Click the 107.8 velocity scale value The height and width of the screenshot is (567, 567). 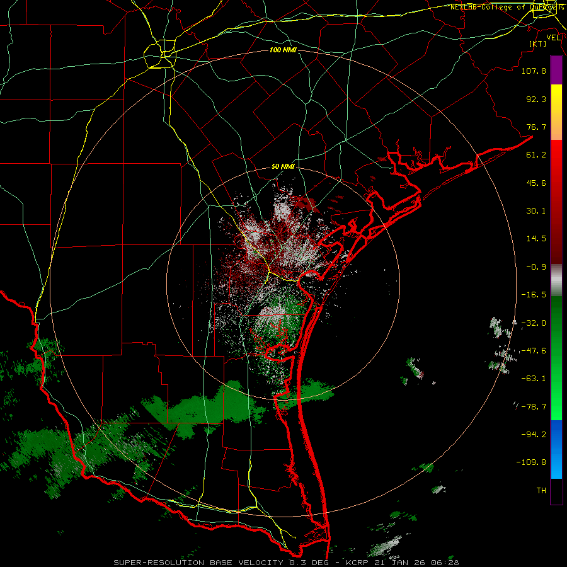534,71
